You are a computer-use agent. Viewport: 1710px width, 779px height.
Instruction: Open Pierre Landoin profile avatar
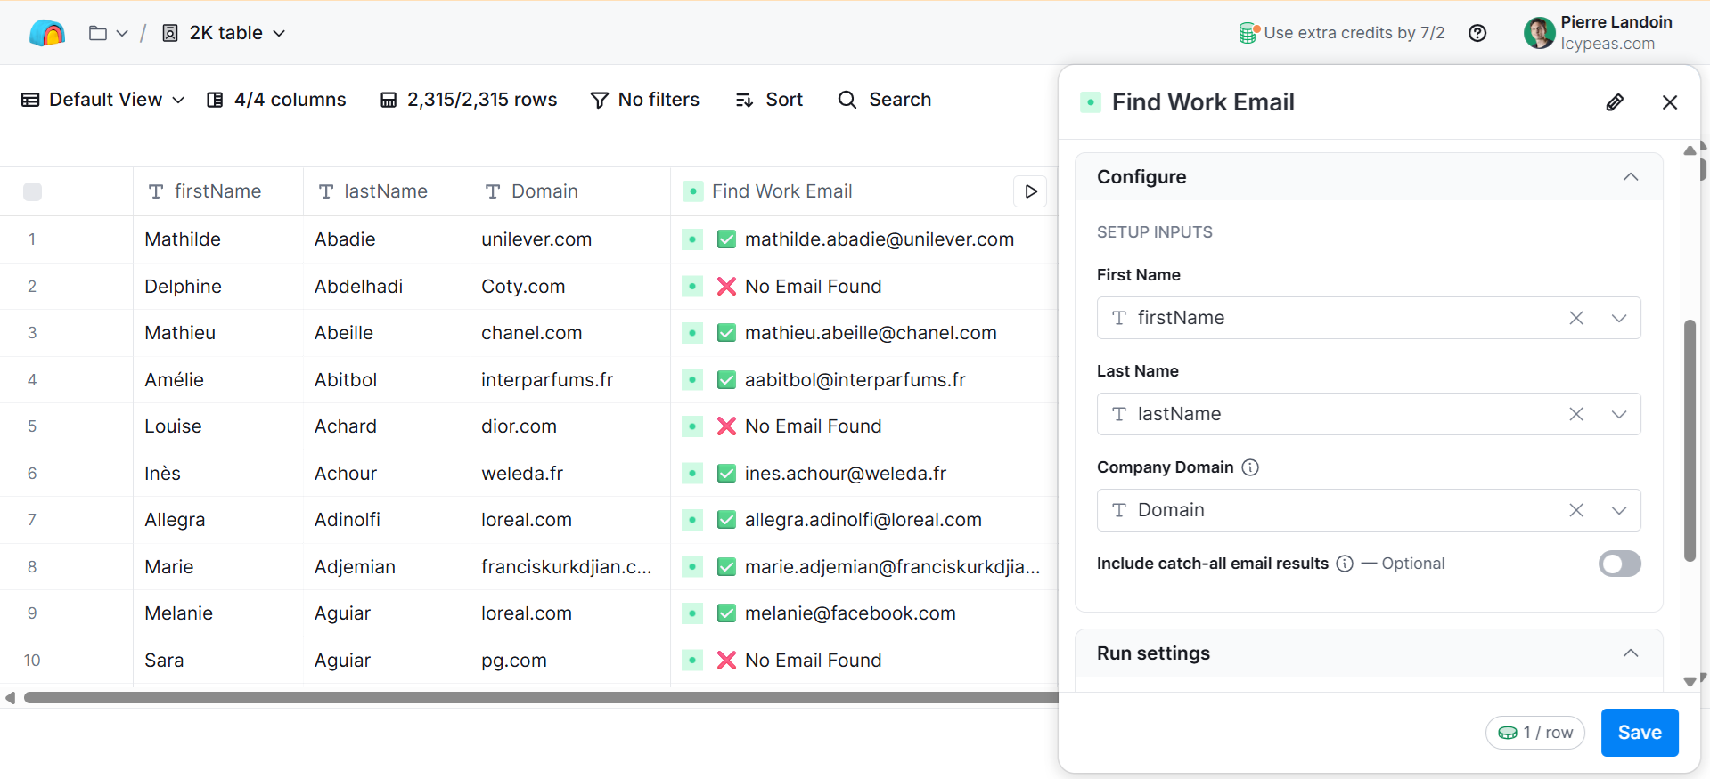[x=1539, y=33]
